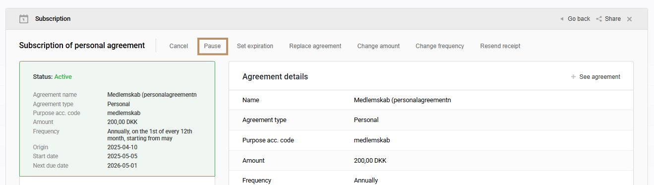The width and height of the screenshot is (654, 185).
Task: Click the Origin date value 2025-04-10
Action: click(x=122, y=147)
